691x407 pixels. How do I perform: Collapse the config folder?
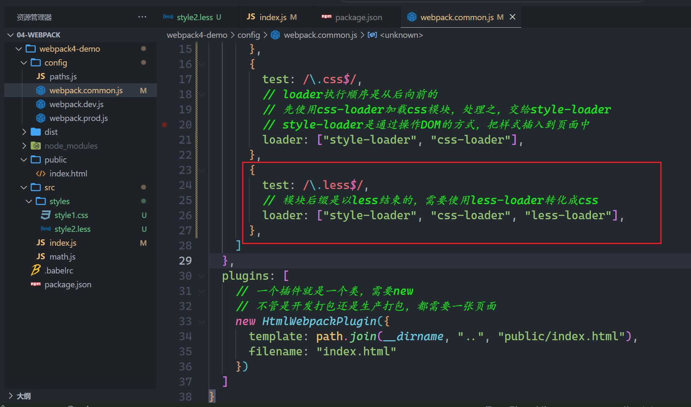[24, 63]
